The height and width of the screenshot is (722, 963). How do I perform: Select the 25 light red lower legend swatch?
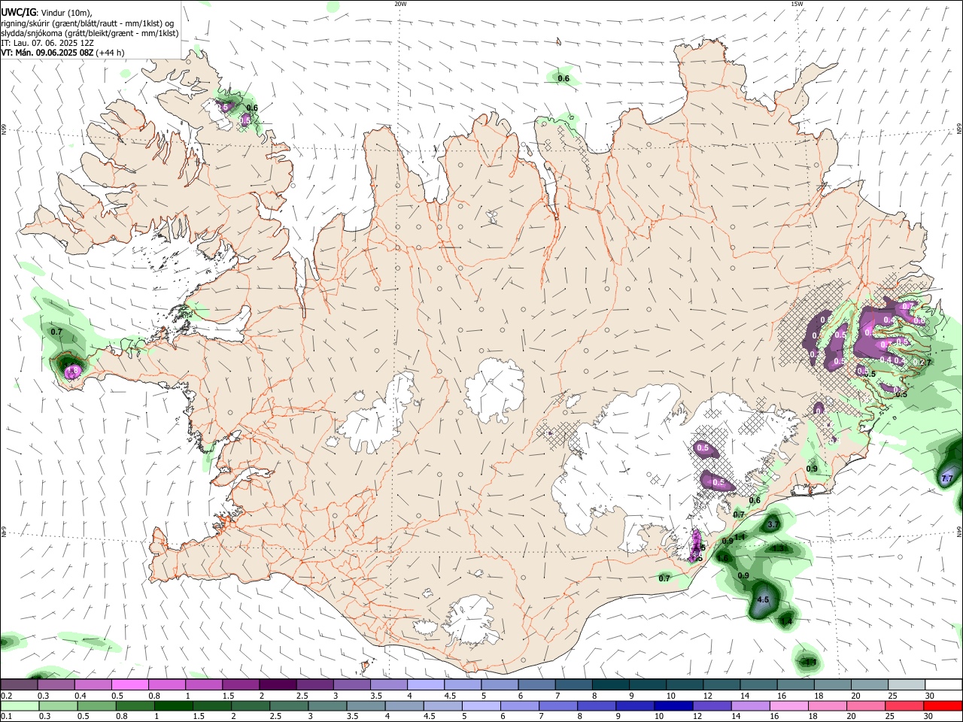904,705
